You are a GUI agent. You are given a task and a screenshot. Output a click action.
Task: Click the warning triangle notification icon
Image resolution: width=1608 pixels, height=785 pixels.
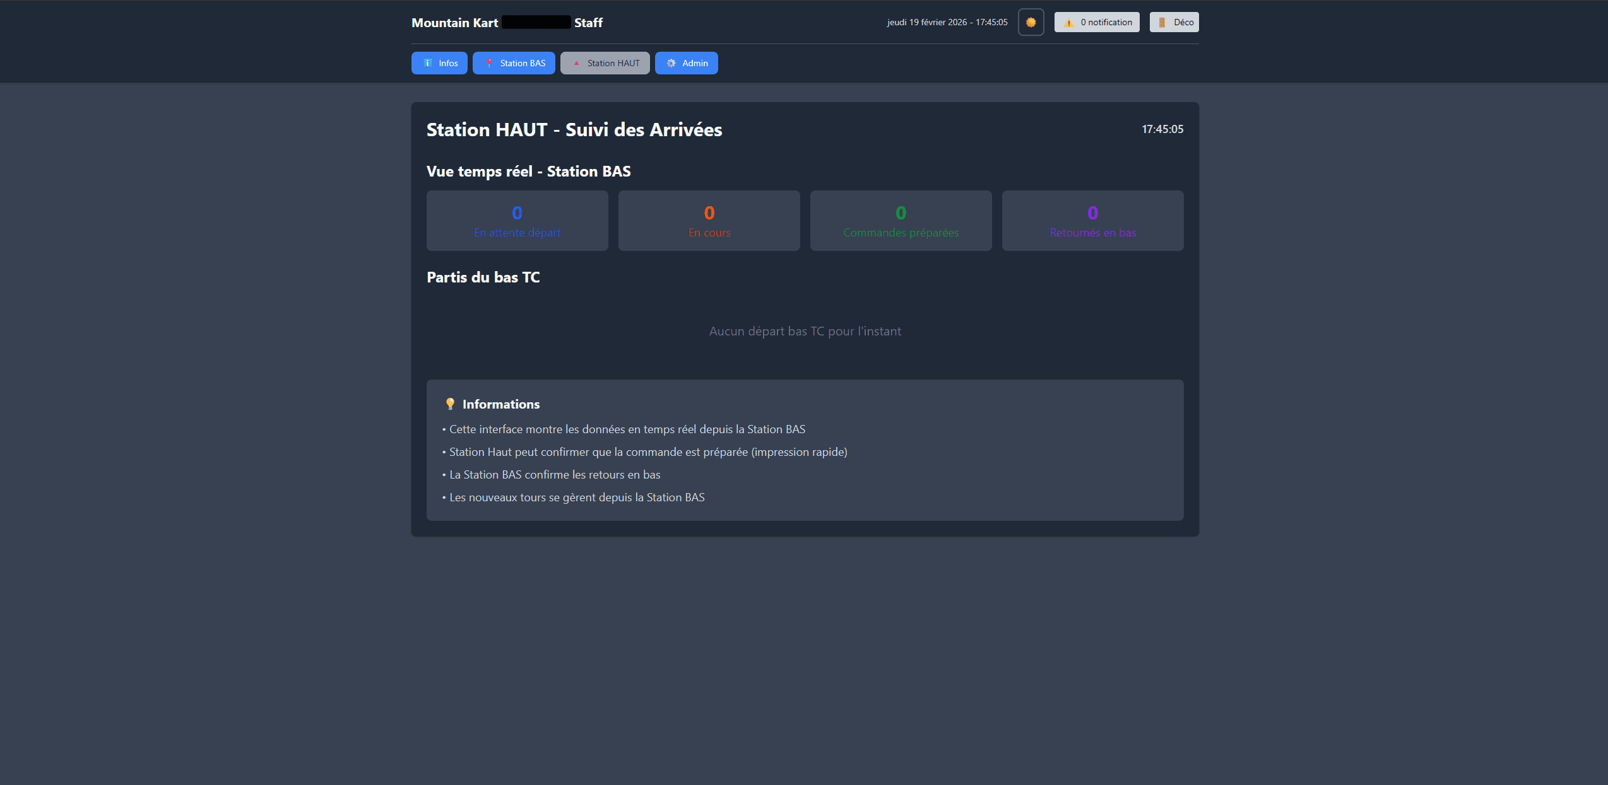coord(1068,23)
